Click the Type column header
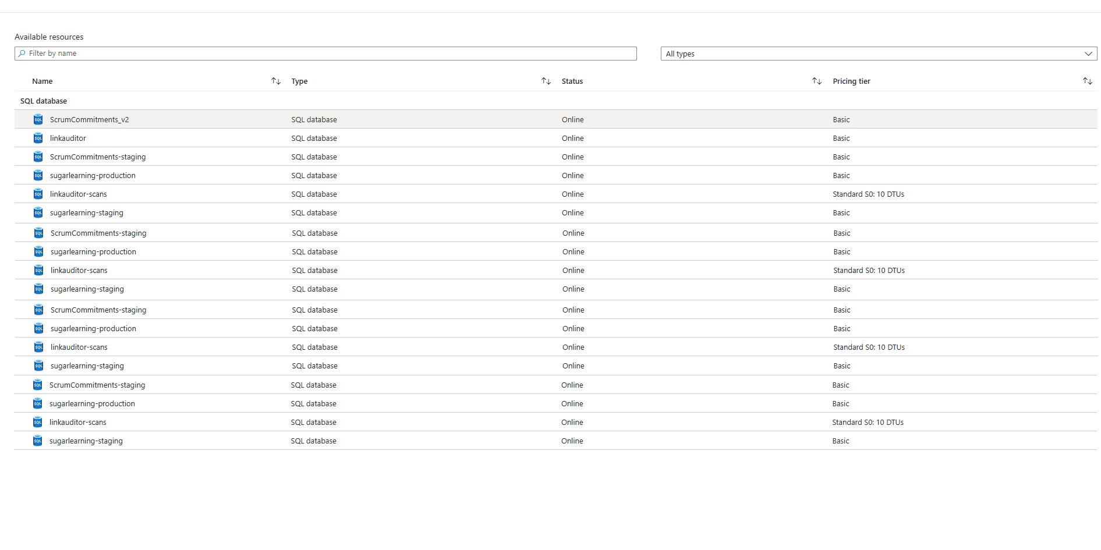Viewport: 1101px width, 550px height. click(299, 81)
